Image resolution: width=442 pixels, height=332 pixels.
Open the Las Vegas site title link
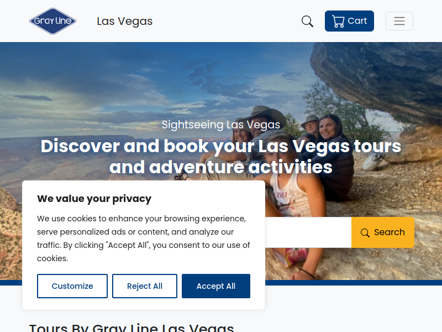(x=125, y=21)
